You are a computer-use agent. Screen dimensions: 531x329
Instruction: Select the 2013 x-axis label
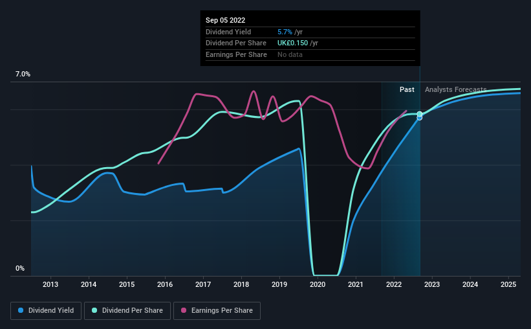point(50,284)
